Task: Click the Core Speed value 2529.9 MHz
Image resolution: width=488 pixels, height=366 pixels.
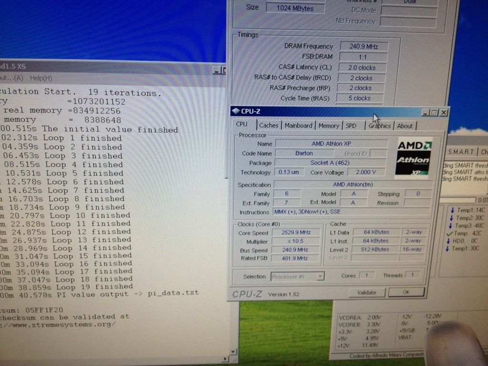Action: click(x=296, y=232)
